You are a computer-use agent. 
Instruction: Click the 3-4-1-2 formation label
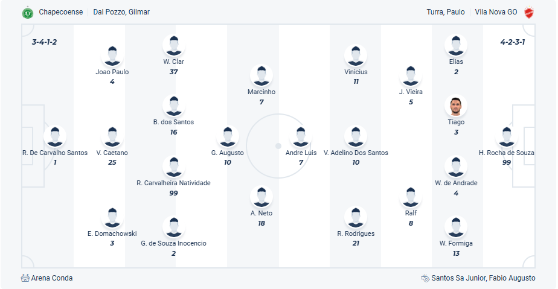point(44,42)
